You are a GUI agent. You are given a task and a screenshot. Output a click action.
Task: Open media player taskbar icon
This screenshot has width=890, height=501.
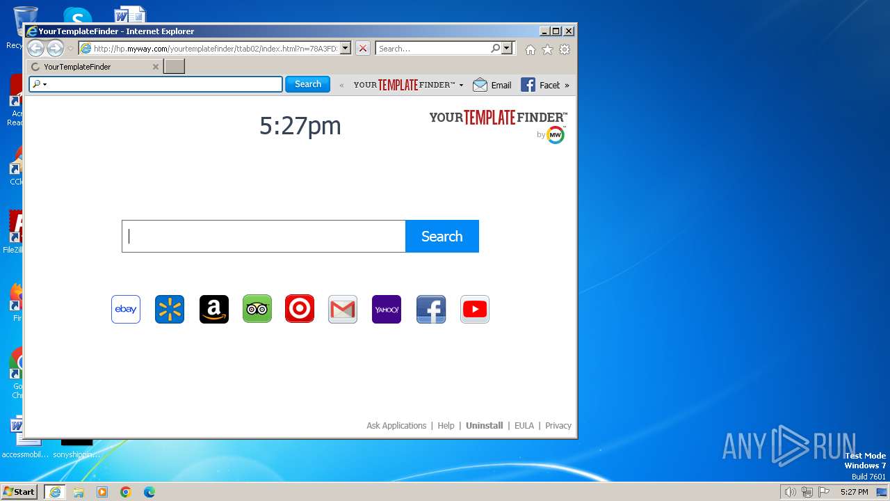(x=102, y=492)
